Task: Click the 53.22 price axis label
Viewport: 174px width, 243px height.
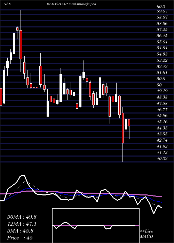Action: [162, 60]
